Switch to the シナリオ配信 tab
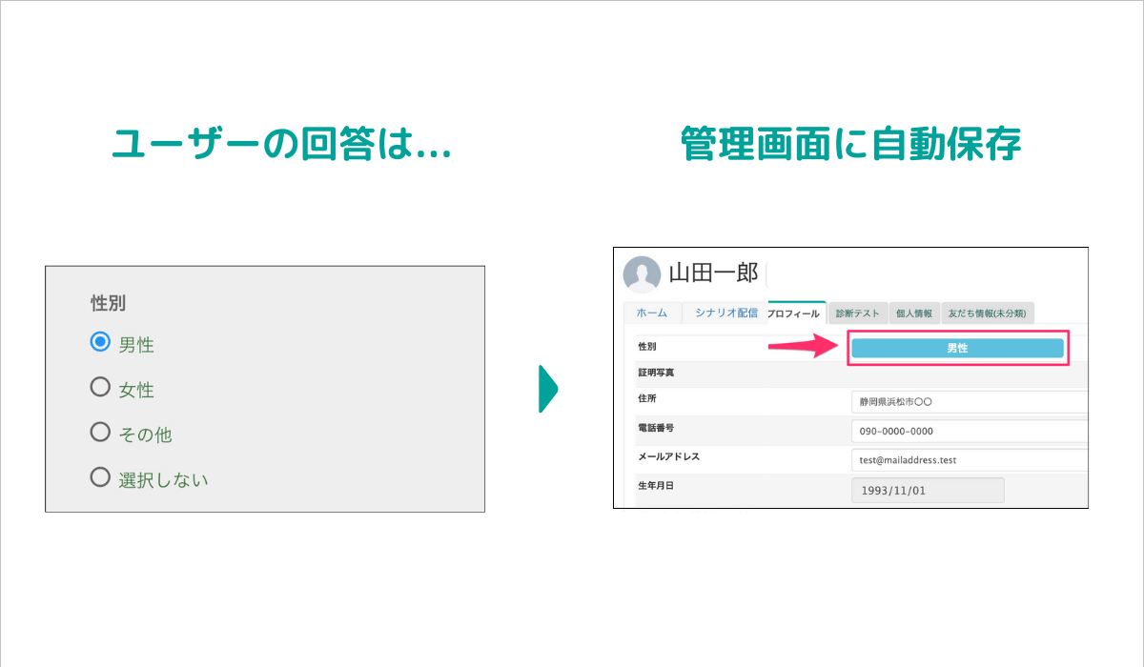Image resolution: width=1144 pixels, height=667 pixels. coord(725,313)
